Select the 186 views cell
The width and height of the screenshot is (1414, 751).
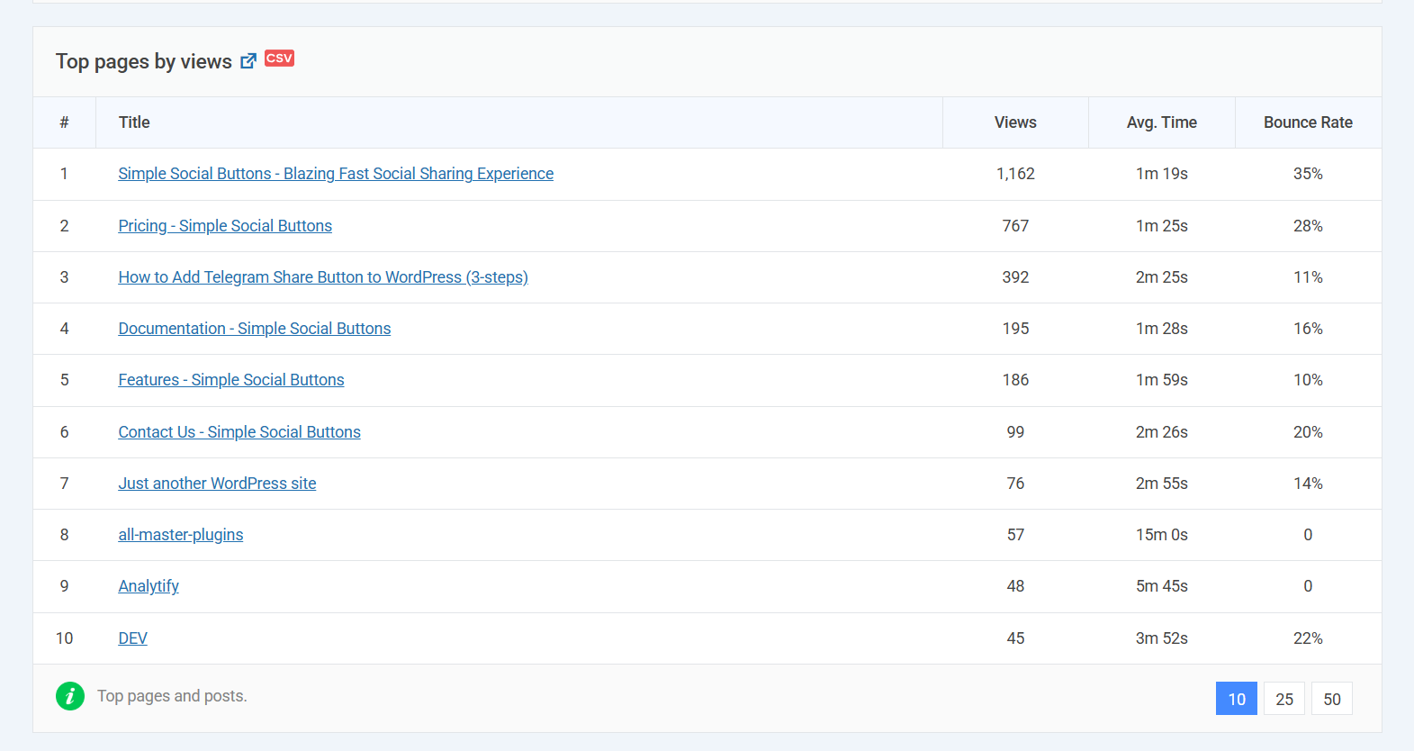click(1015, 380)
